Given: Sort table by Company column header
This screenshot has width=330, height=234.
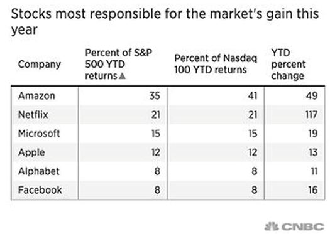Looking at the screenshot, I should [40, 64].
